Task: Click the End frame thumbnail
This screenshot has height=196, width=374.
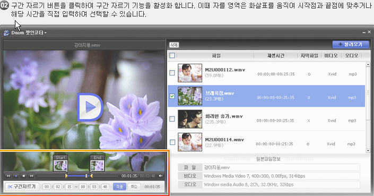Action: (x=97, y=166)
